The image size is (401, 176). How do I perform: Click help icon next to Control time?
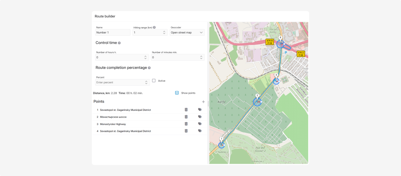(x=120, y=43)
